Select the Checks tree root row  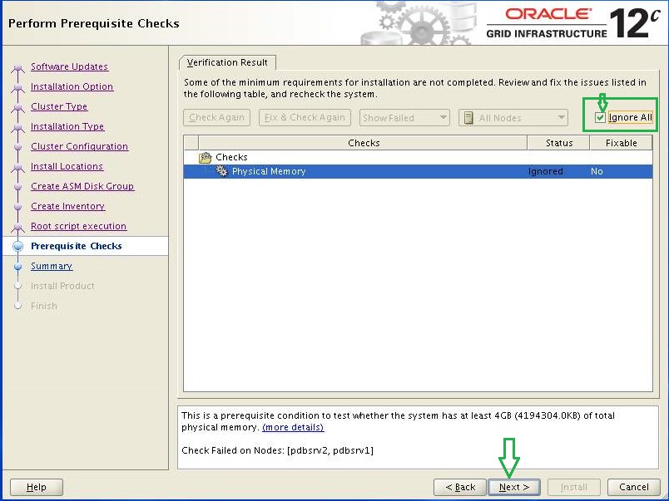click(418, 158)
